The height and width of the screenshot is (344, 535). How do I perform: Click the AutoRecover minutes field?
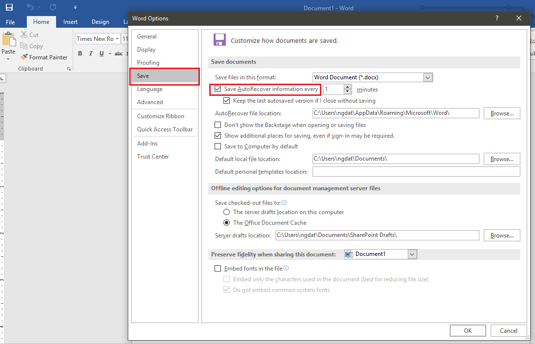click(x=334, y=89)
